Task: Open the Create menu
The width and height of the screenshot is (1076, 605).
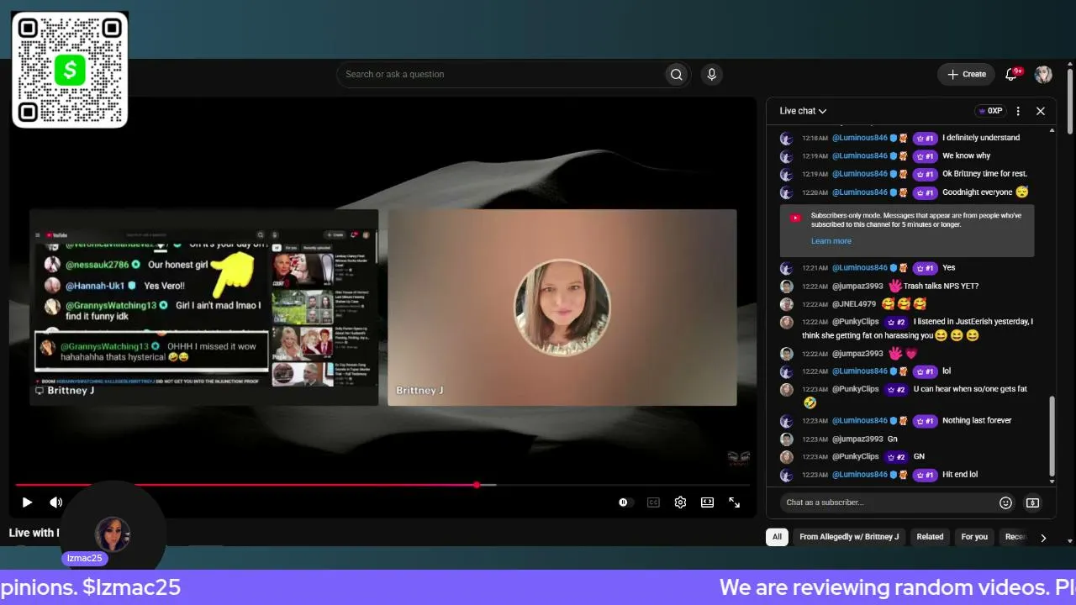Action: pos(966,75)
